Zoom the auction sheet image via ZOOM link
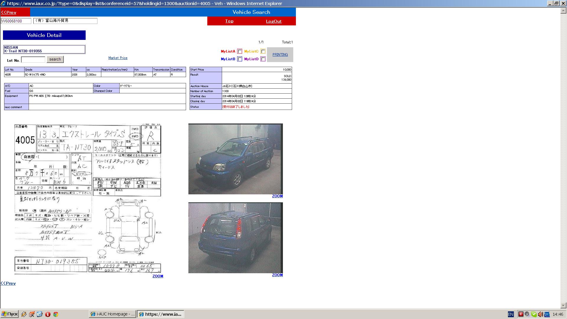Viewport: 567px width, 319px height. [158, 276]
